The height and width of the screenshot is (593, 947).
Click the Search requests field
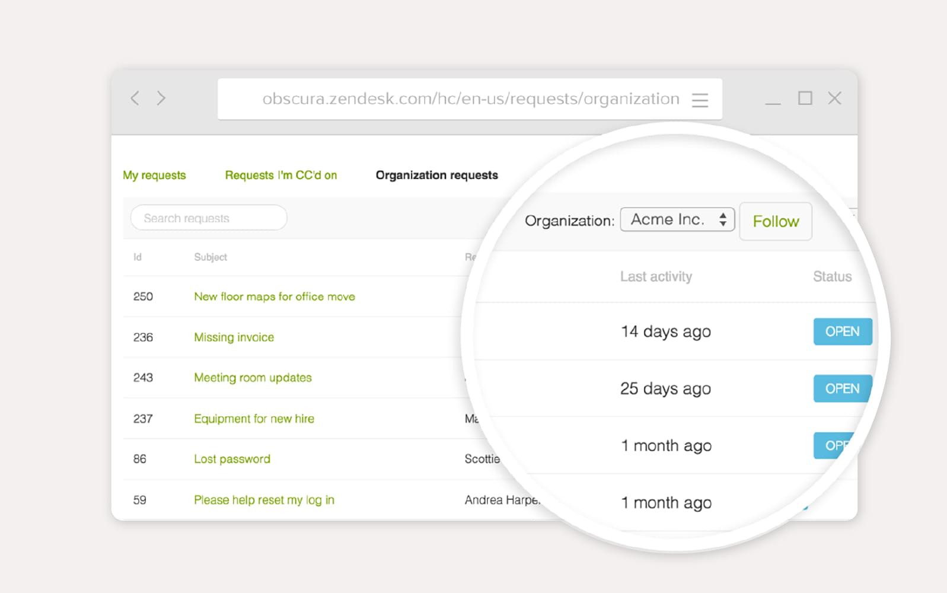[x=209, y=218]
